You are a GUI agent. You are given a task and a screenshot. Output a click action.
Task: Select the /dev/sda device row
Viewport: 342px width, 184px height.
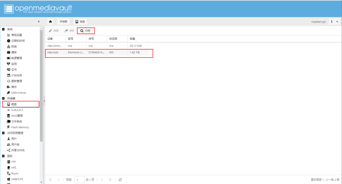click(x=97, y=52)
